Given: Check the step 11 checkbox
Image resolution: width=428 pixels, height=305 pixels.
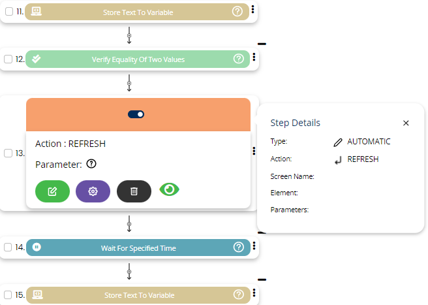Looking at the screenshot, I should point(8,12).
